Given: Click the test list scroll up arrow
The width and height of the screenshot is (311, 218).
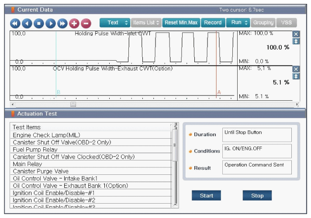Looking at the screenshot, I should (x=175, y=125).
